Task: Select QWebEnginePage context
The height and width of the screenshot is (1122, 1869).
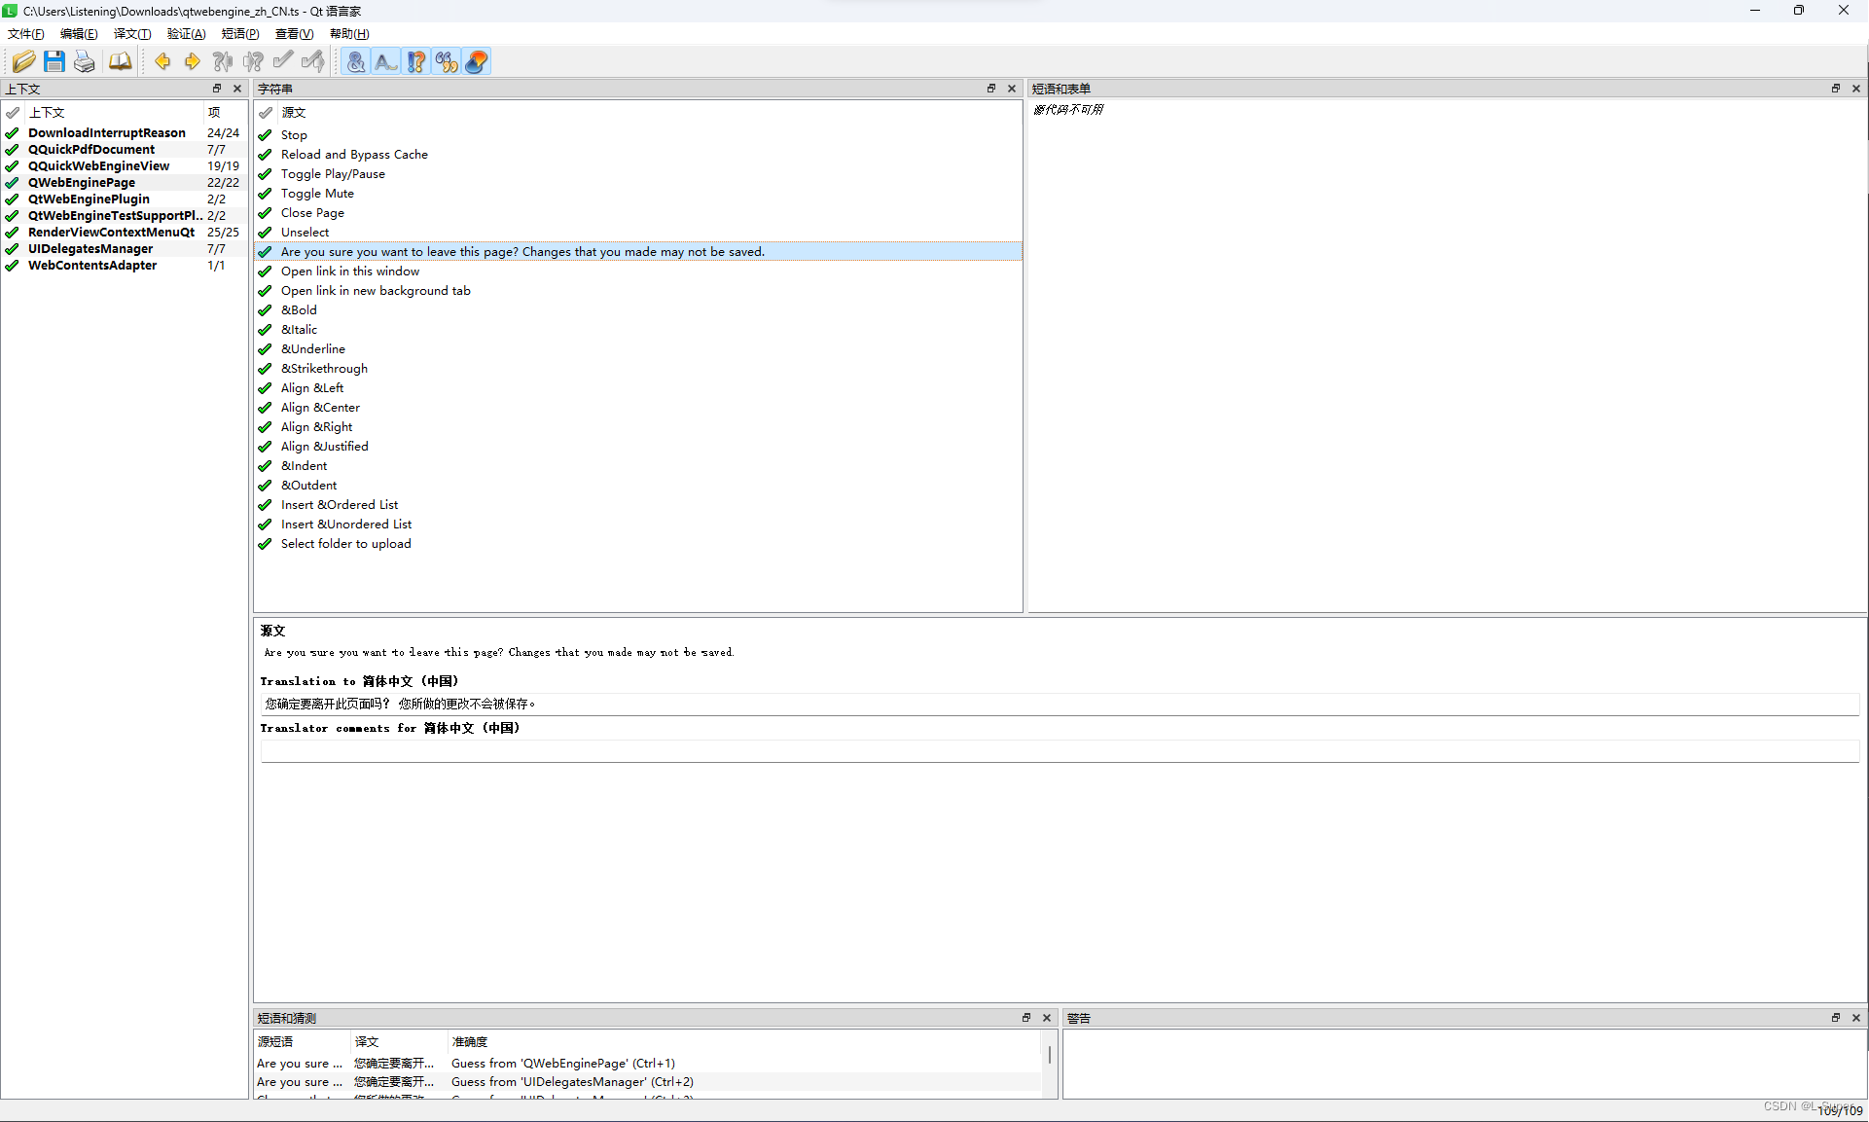Action: point(82,183)
